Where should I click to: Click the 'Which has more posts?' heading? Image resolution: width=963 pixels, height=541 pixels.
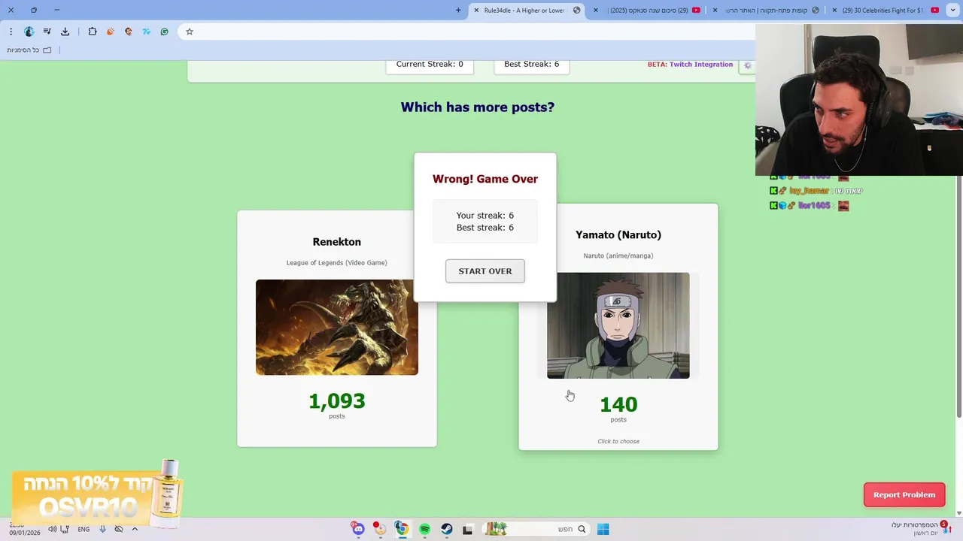coord(477,107)
